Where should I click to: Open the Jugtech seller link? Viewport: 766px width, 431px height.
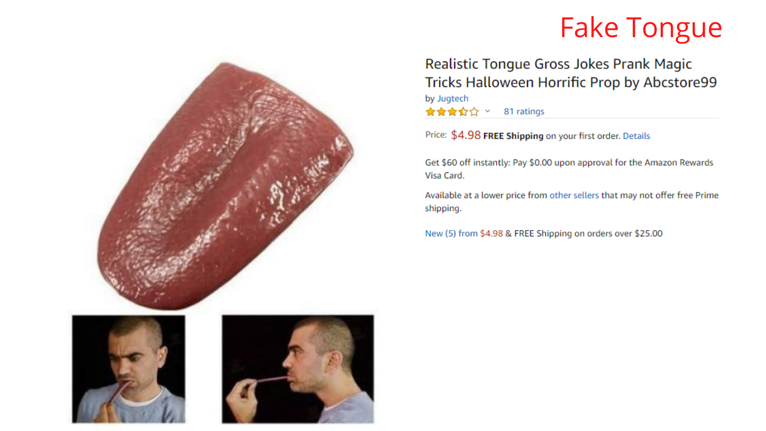(453, 99)
